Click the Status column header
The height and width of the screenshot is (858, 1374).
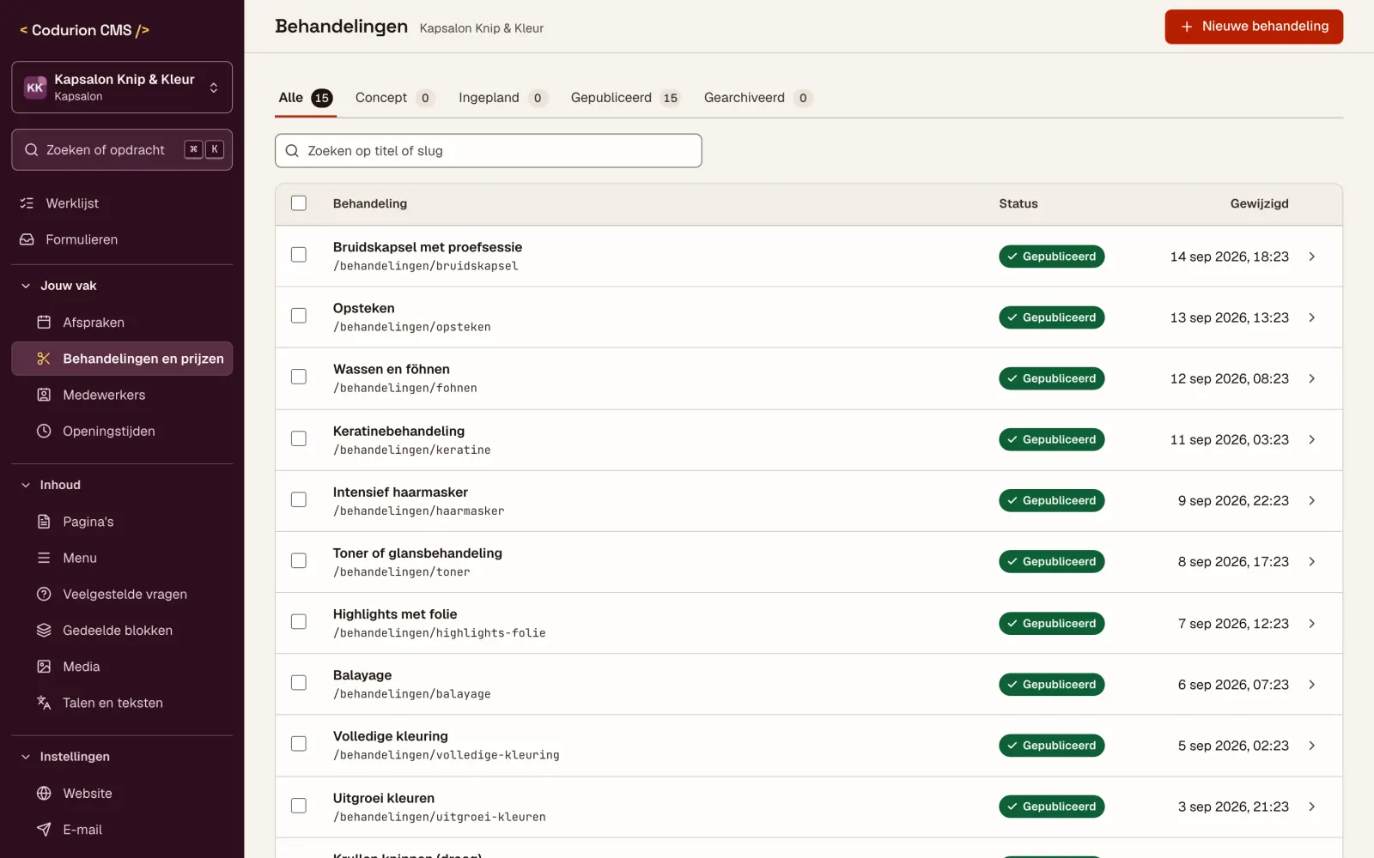click(1018, 203)
